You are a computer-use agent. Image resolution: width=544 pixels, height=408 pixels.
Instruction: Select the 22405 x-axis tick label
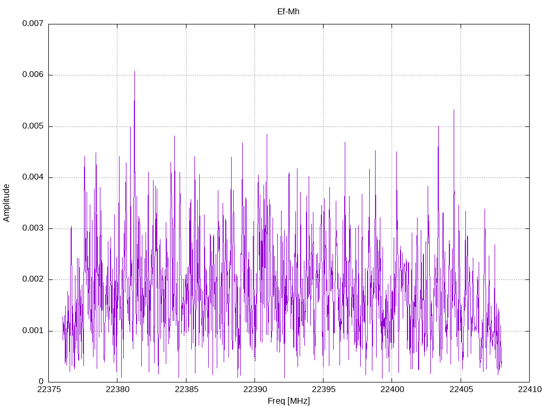pos(460,390)
